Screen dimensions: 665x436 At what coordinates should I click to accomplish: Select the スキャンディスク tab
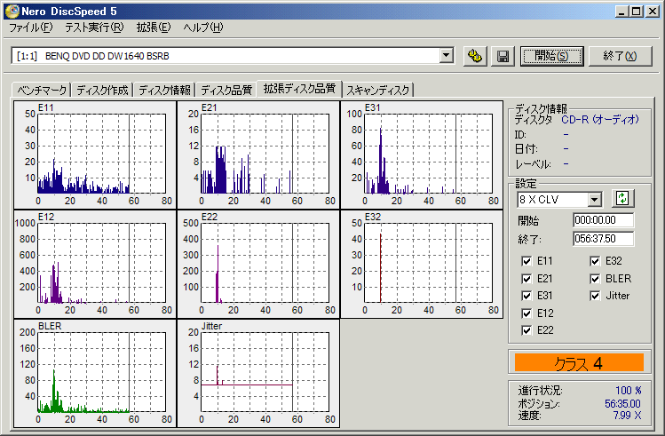(378, 90)
